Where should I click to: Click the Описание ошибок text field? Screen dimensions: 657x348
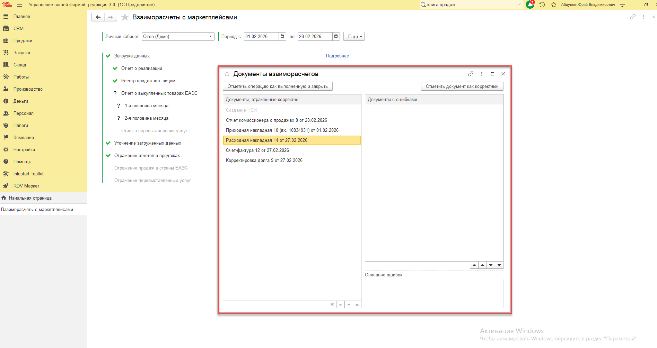(434, 293)
